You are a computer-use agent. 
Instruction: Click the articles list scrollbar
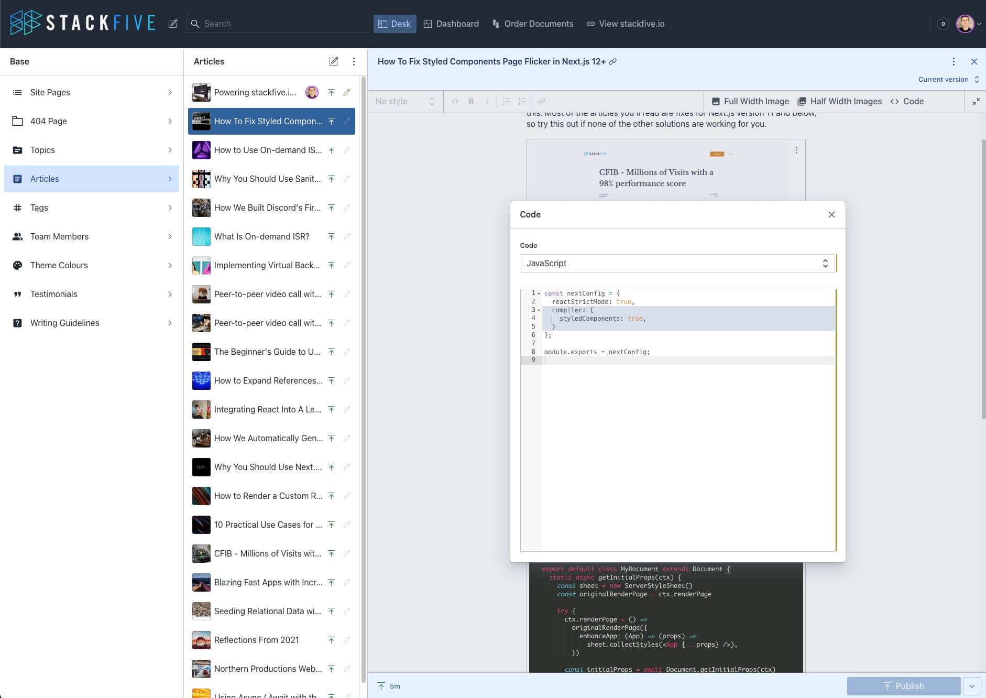tap(364, 379)
